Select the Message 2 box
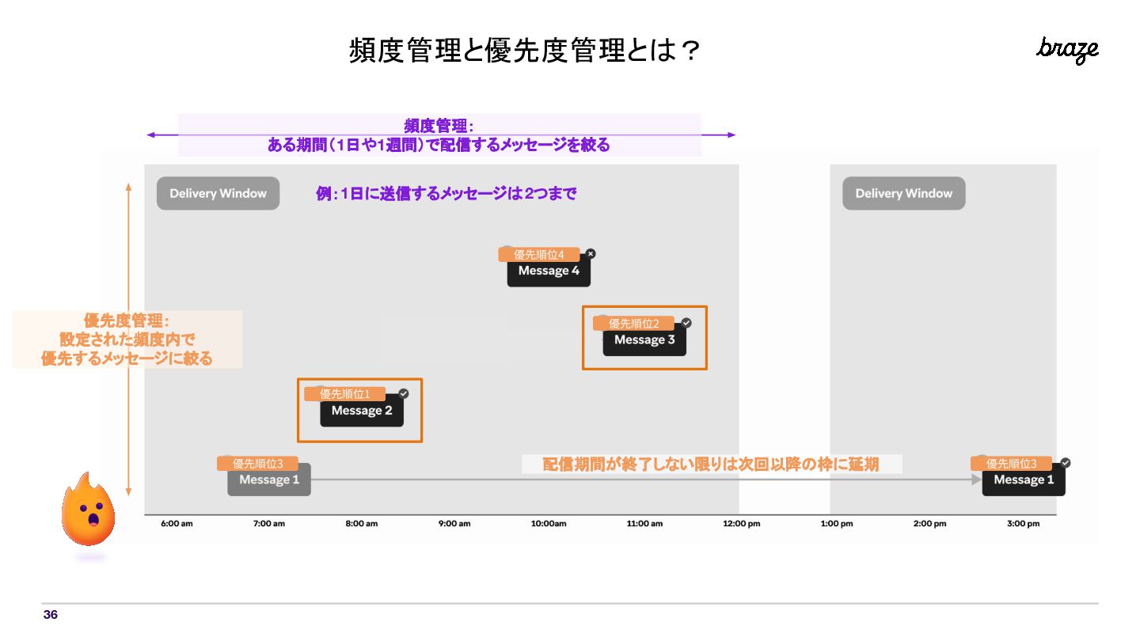Screen dimensions: 1140x641 362,411
